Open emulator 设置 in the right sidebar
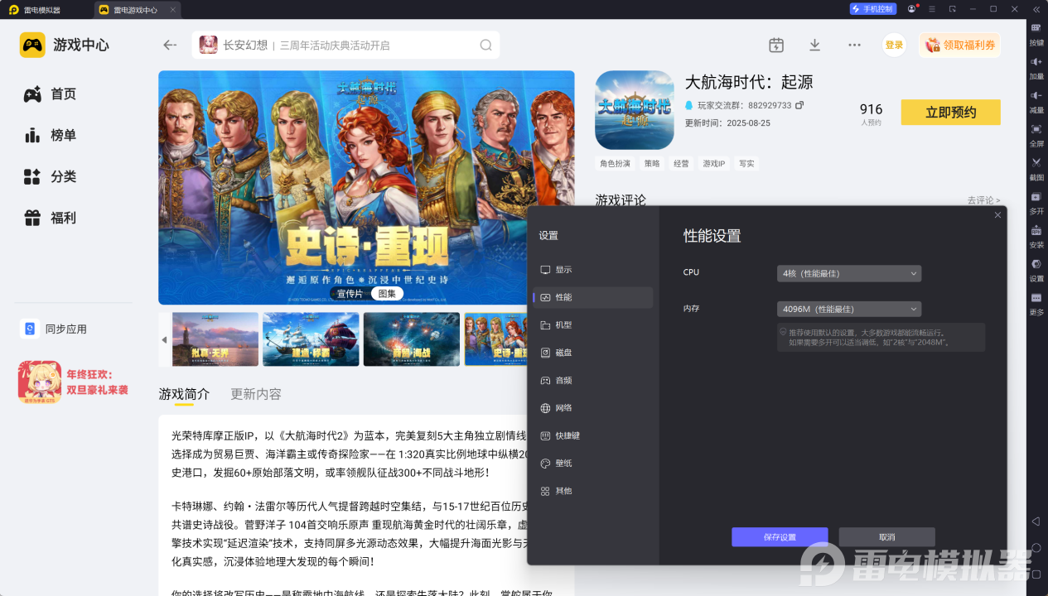 tap(1036, 270)
